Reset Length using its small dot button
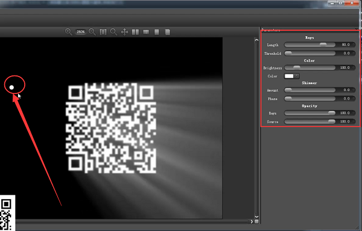The height and width of the screenshot is (231, 362). [354, 45]
